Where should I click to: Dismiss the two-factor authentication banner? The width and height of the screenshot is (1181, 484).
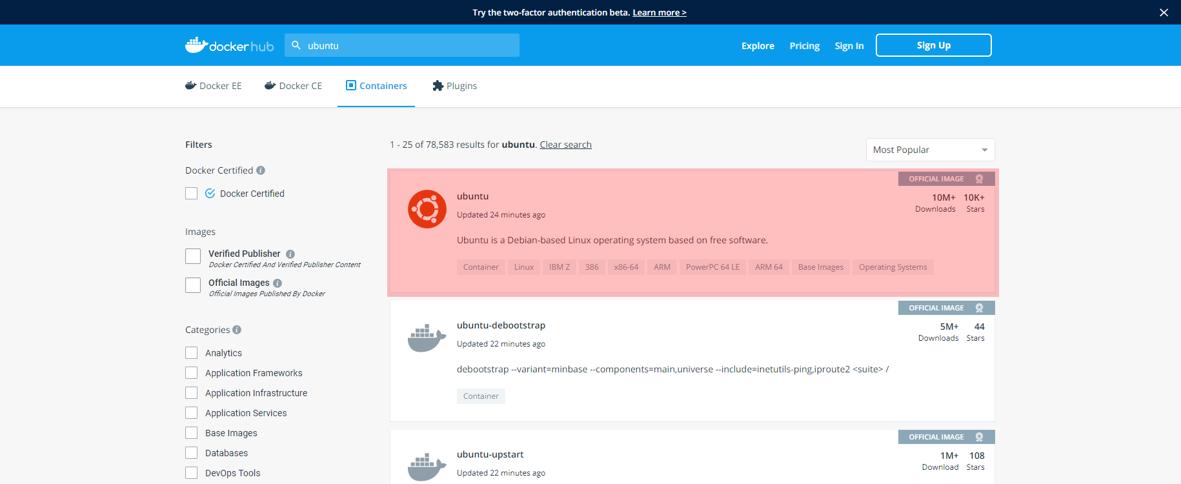point(1164,12)
